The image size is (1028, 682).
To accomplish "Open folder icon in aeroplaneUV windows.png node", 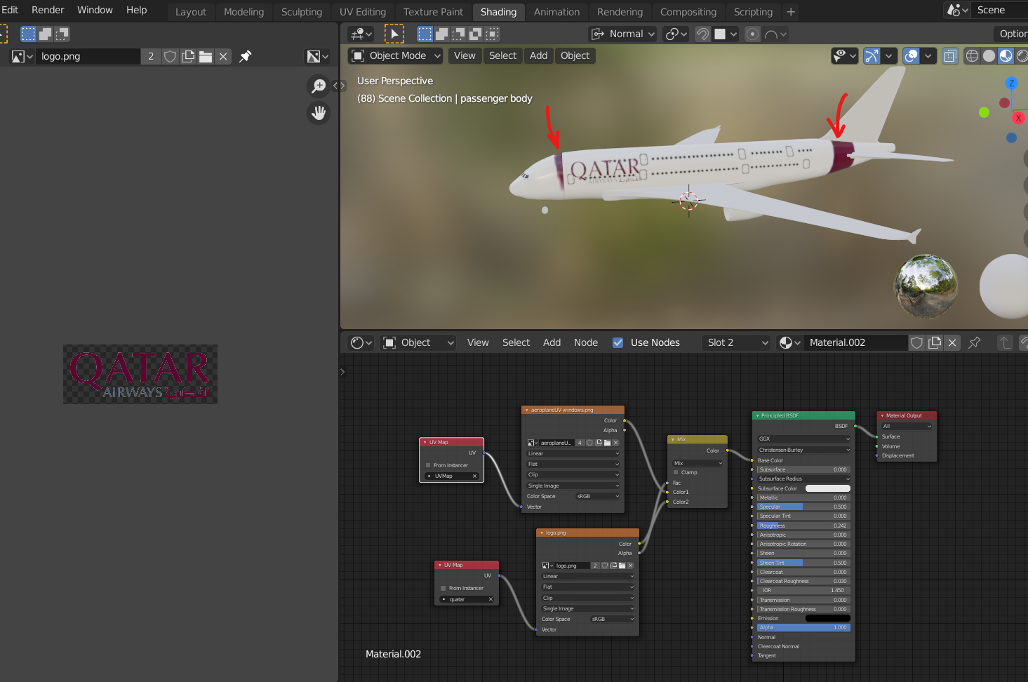I will pos(607,443).
